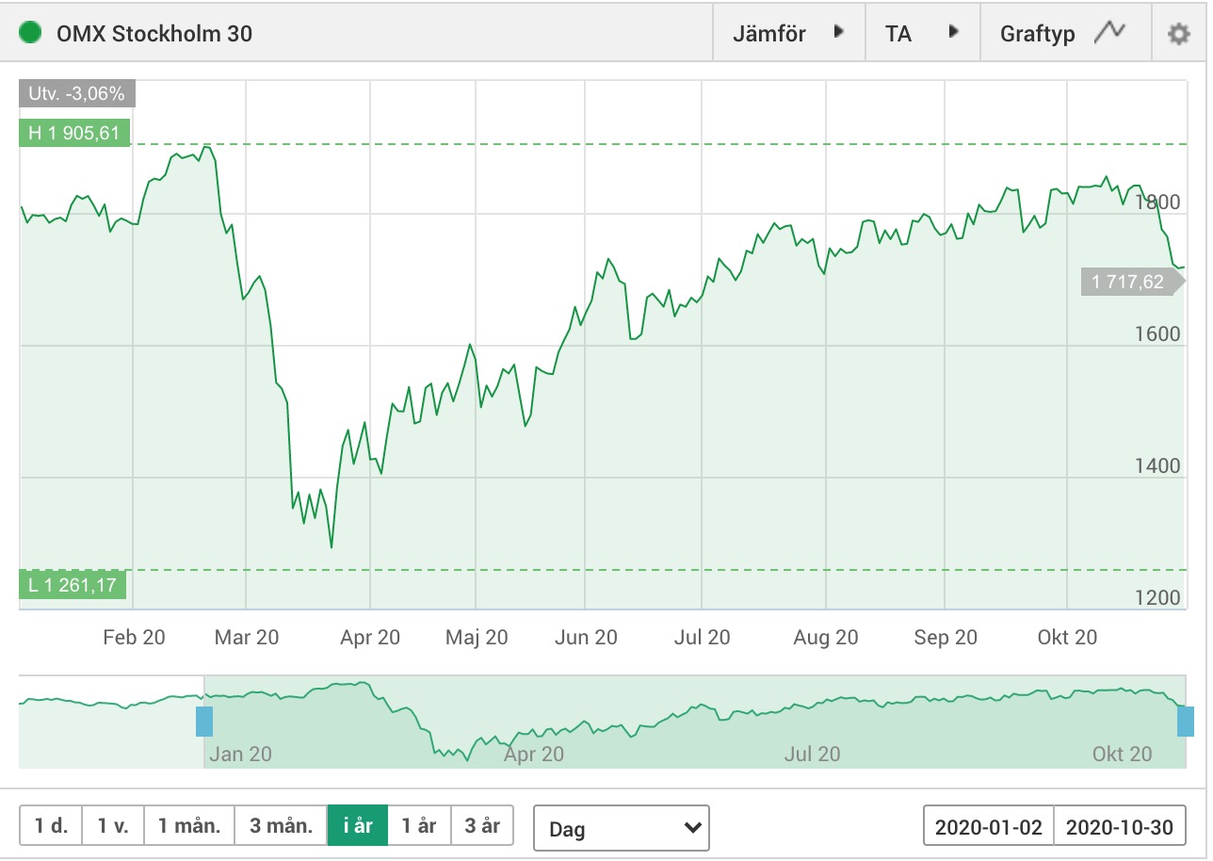Viewport: 1213px width, 861px height.
Task: Click the H 1 905,61 high label
Action: pos(74,132)
